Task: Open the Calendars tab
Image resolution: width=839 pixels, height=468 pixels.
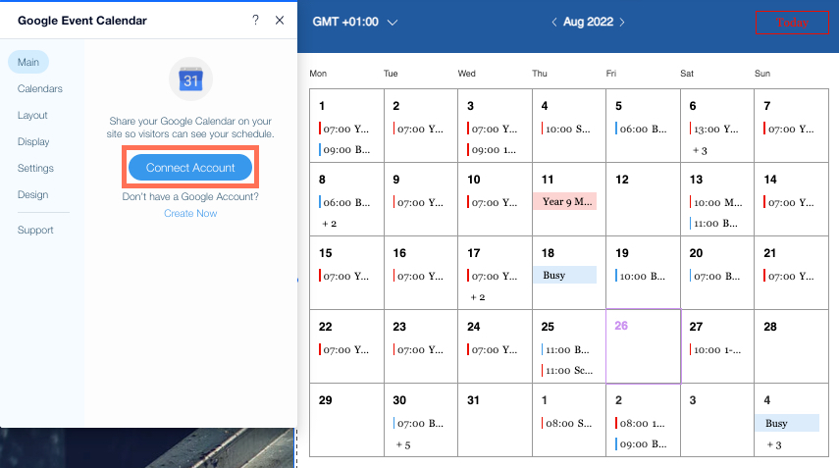Action: point(40,88)
